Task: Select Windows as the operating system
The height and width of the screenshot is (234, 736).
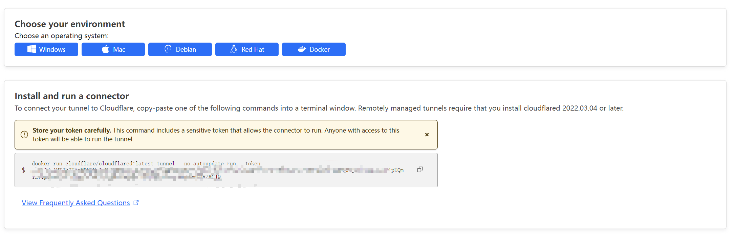Action: click(x=46, y=49)
